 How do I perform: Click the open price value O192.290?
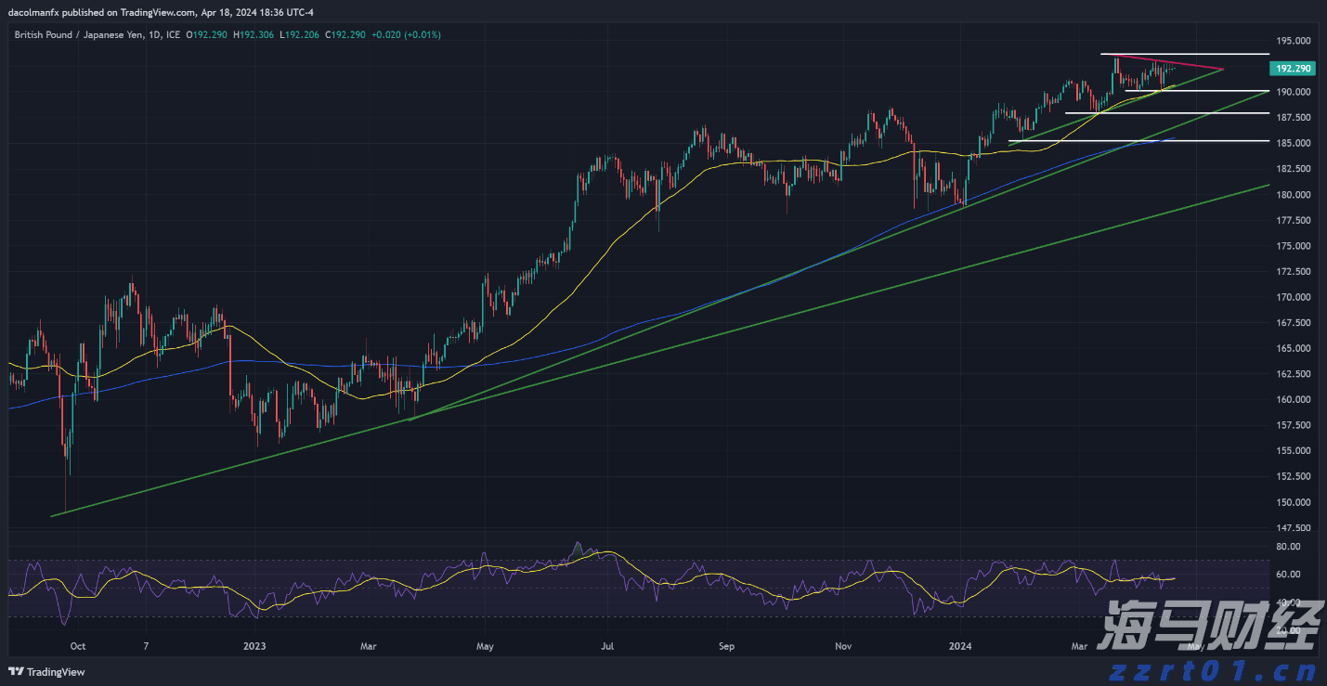coord(209,34)
